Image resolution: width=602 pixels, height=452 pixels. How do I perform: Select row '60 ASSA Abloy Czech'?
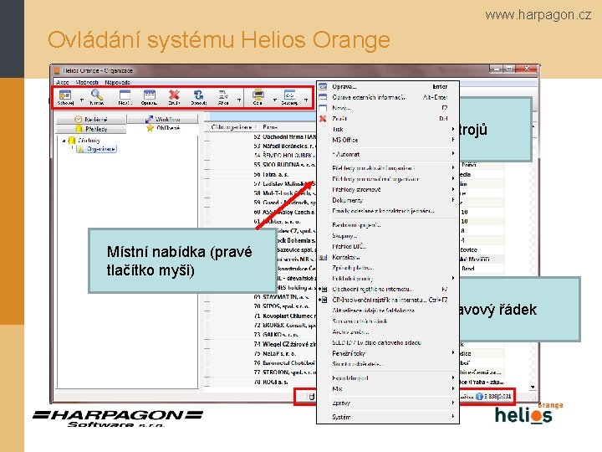pyautogui.click(x=263, y=212)
